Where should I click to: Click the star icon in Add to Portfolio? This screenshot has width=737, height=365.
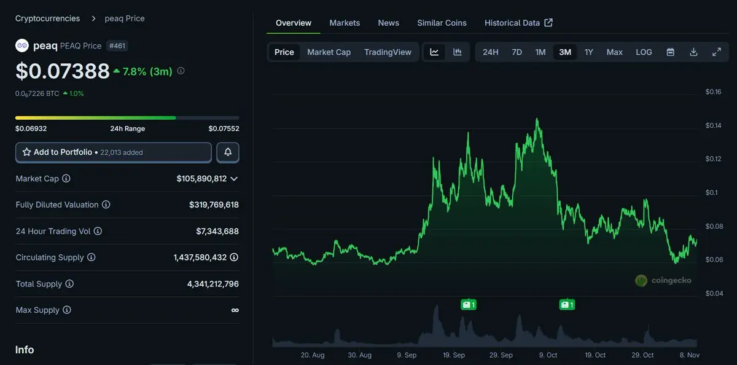pos(26,152)
